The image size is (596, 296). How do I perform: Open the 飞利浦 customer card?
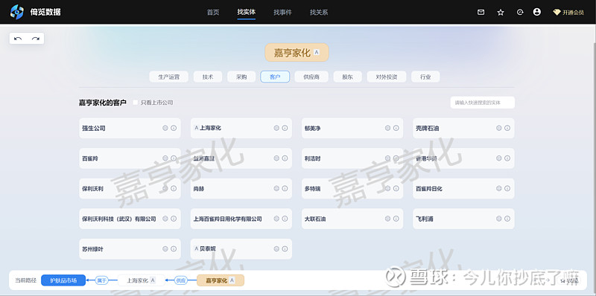click(463, 219)
